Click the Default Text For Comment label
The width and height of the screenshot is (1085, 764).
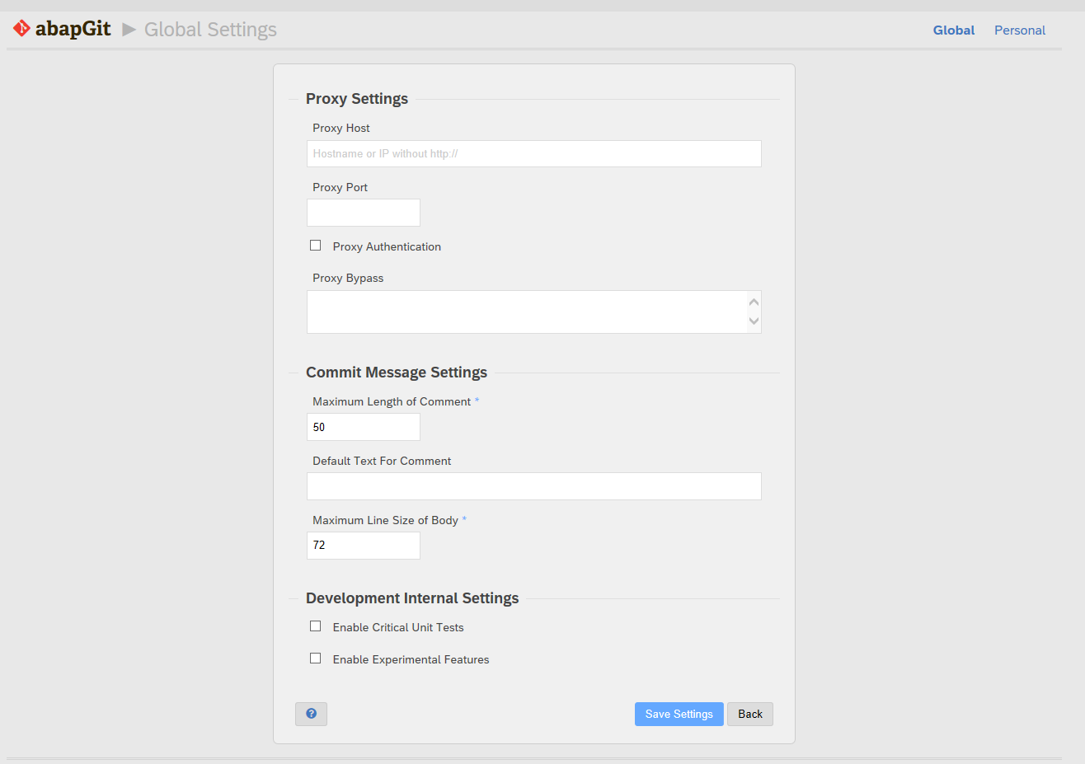coord(382,461)
